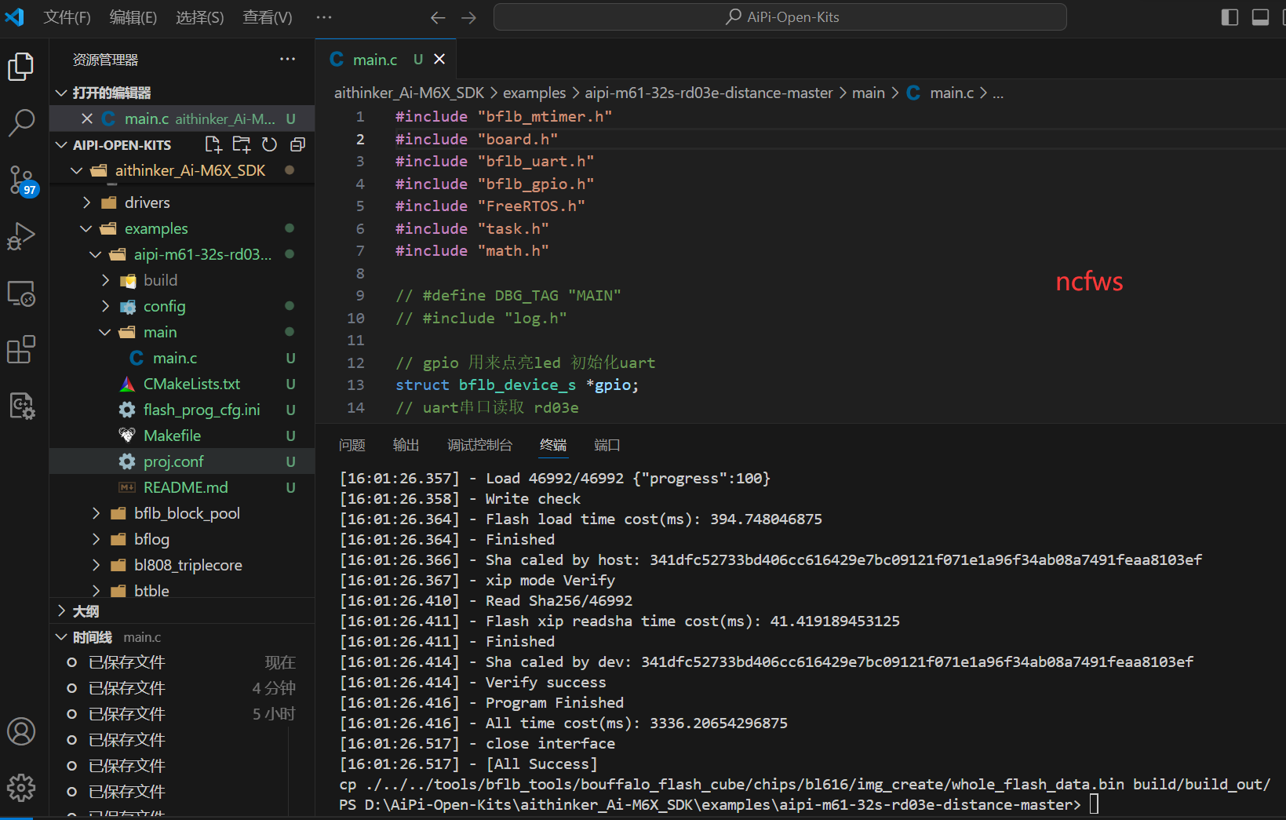Open main.c in the file tree
1286x820 pixels.
coord(182,358)
